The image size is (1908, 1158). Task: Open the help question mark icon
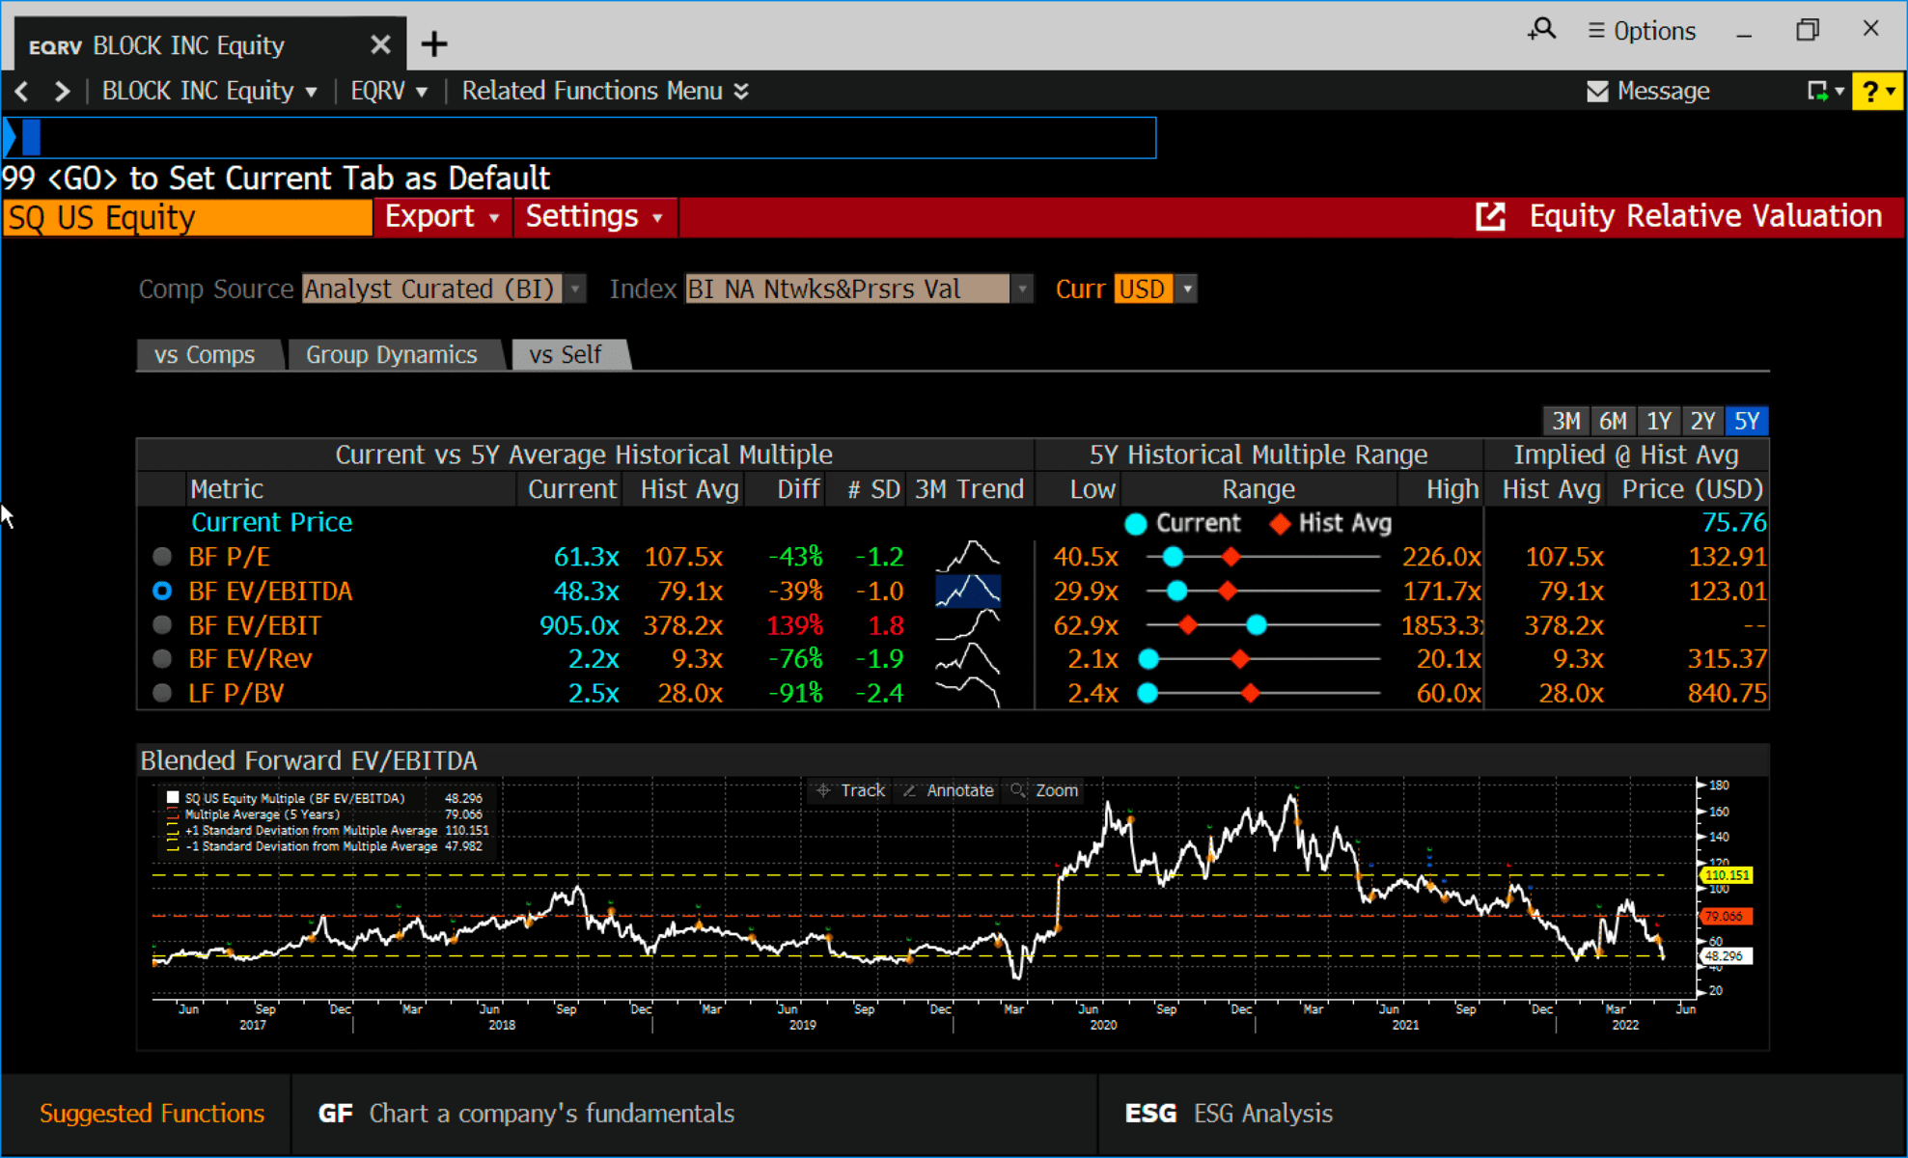1870,92
